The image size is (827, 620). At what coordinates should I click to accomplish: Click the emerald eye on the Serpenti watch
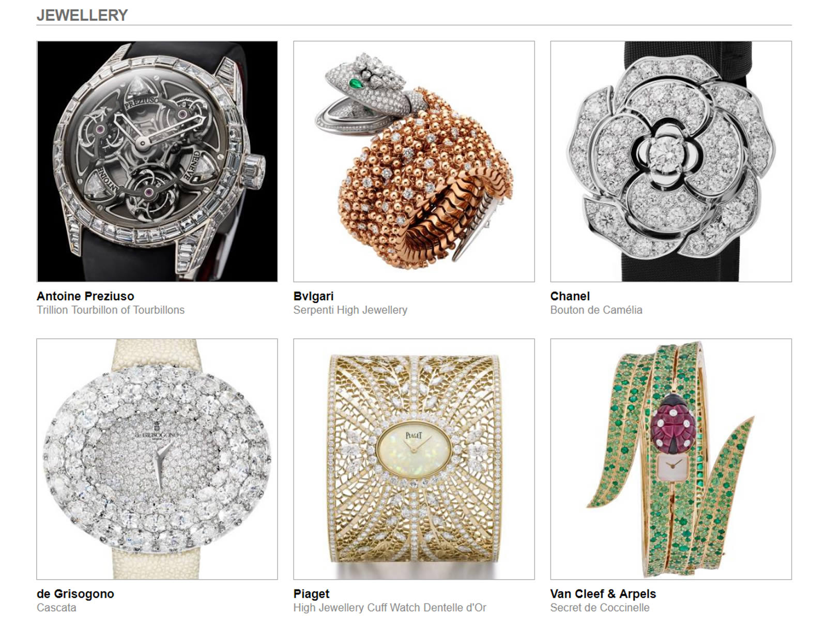coord(356,83)
